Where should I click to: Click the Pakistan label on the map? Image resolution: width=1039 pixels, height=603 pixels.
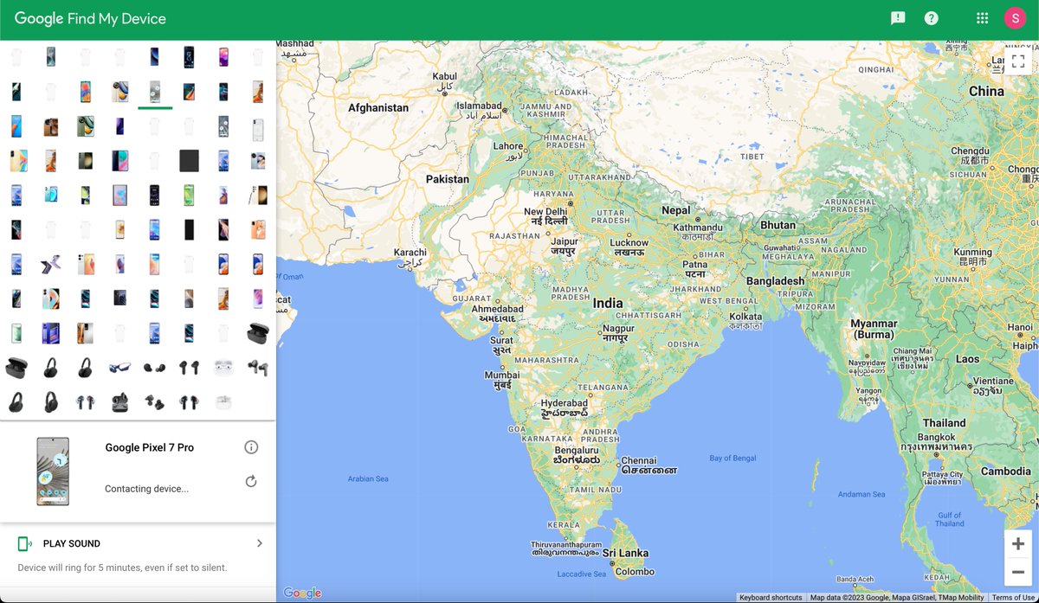[448, 179]
